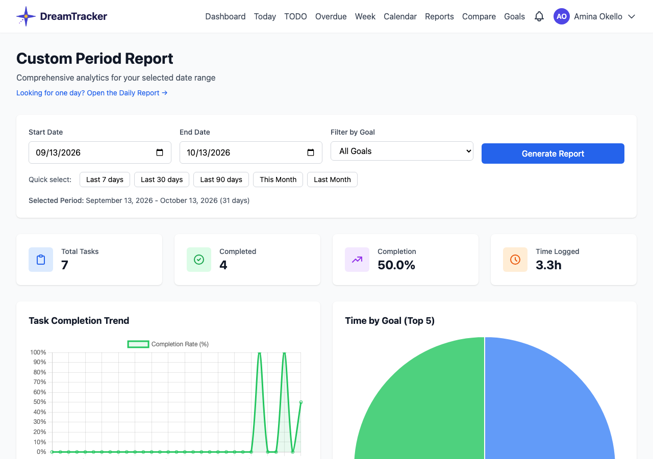Click the AO user avatar
The image size is (653, 459).
click(562, 16)
